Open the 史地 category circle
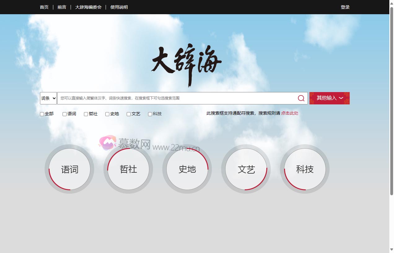Viewport: 394px width, 253px height. (x=187, y=169)
